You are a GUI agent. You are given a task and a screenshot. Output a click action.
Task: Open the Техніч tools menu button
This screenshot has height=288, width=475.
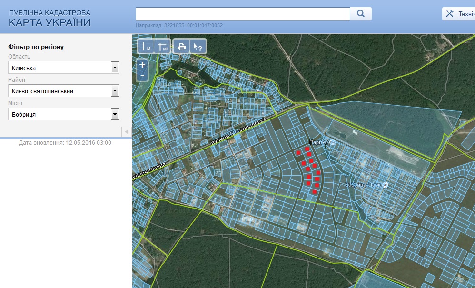pyautogui.click(x=458, y=14)
